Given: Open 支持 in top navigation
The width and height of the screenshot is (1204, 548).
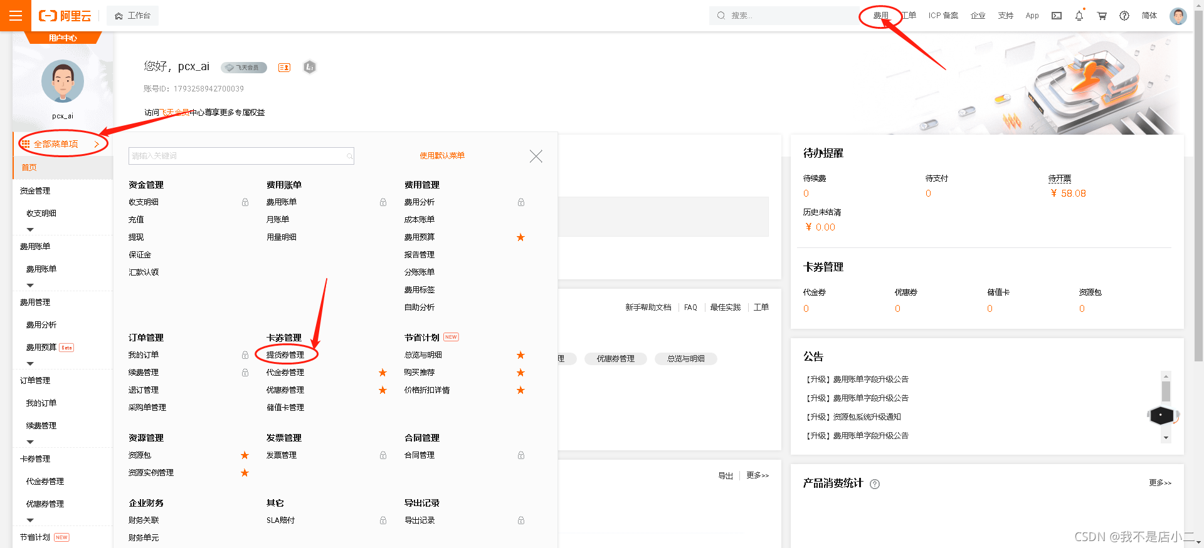Looking at the screenshot, I should (1006, 16).
